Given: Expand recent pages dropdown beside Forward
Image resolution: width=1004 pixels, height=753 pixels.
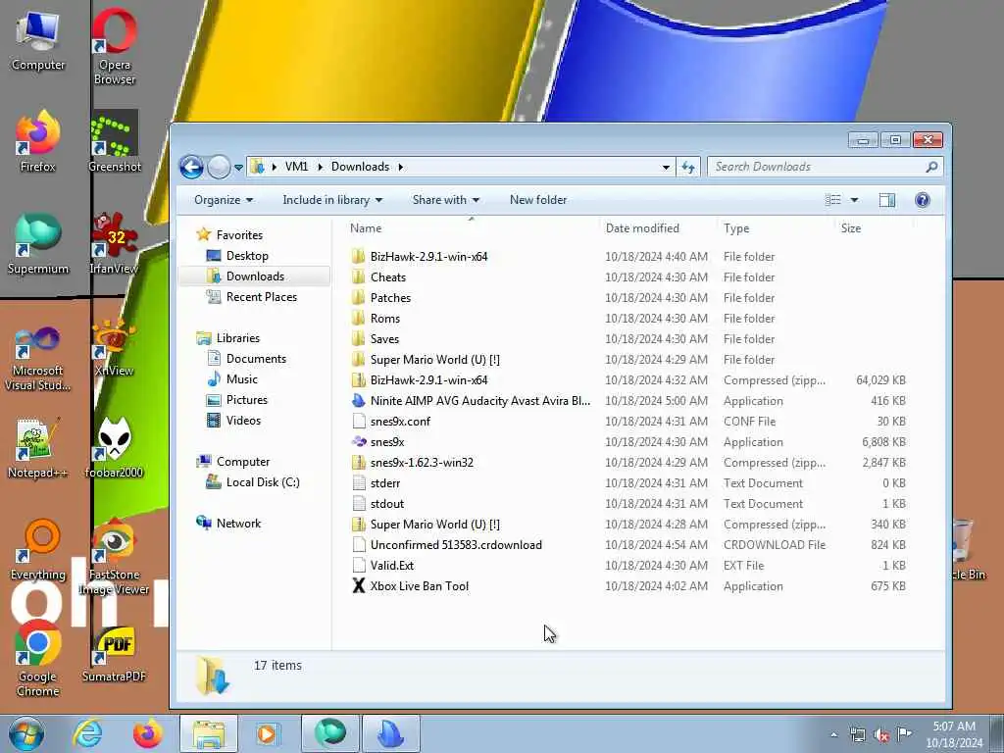Looking at the screenshot, I should pyautogui.click(x=238, y=168).
